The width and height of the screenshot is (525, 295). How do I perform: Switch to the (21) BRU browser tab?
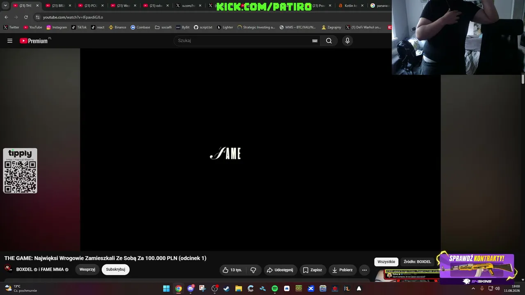[x=58, y=6]
